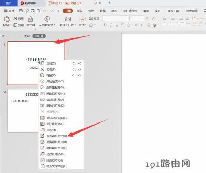Viewport: 206px width, 173px height.
Task: Open the font name combo box
Action: (x=116, y=19)
